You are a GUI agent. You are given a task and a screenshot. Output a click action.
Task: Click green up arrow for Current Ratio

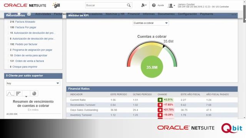tap(160, 100)
